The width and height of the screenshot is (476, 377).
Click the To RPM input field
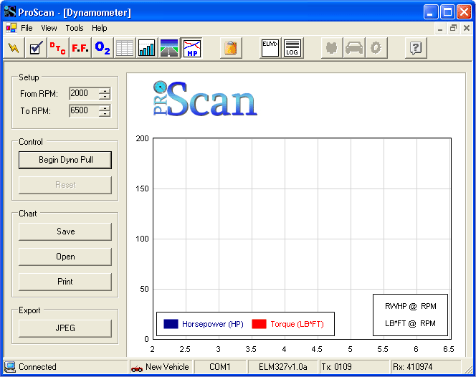[84, 111]
